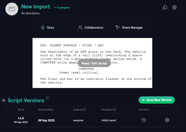Viewport: 186px width, 132px height.
Task: Click the New Import project title
Action: coord(35,7)
